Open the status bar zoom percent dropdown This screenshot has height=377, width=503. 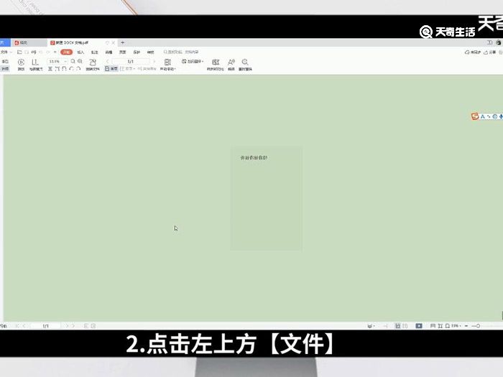point(456,326)
